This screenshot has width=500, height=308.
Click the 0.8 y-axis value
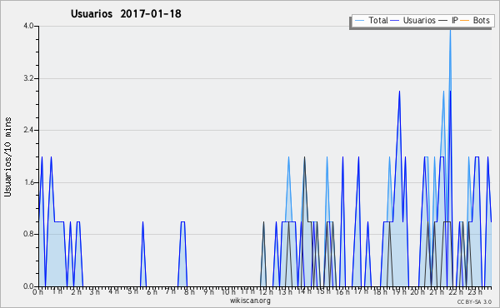(28, 234)
